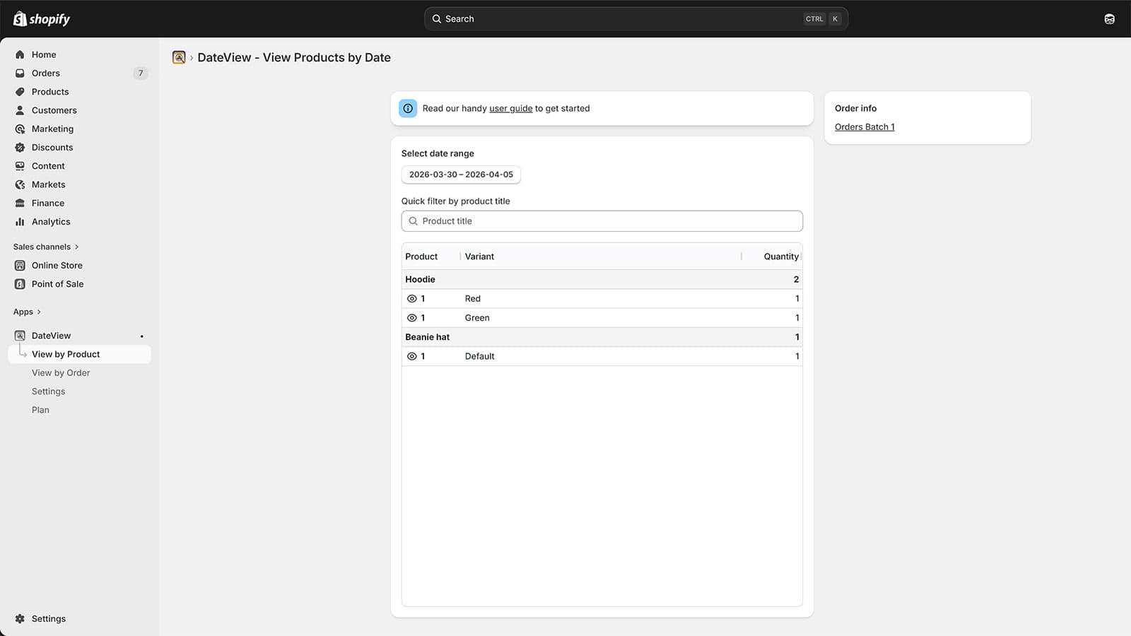Select the Beanie hat group row
Image resolution: width=1131 pixels, height=636 pixels.
(602, 337)
